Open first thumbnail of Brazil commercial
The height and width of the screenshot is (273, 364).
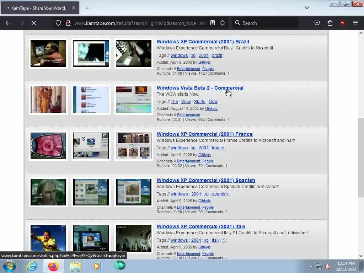coord(48,53)
